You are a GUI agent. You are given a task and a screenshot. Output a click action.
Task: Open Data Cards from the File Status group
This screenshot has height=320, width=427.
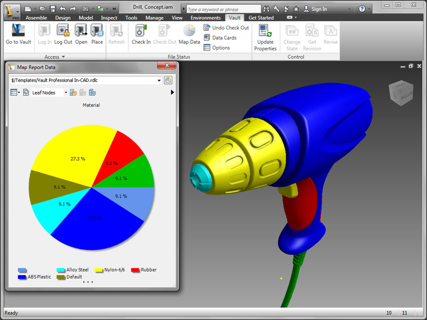point(224,37)
